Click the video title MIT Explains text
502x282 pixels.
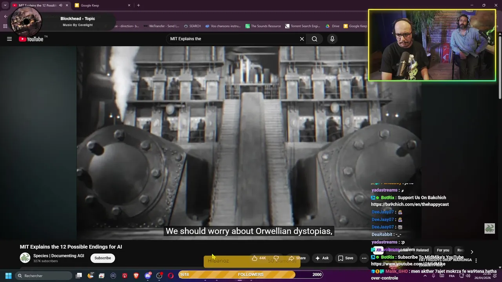tap(71, 247)
